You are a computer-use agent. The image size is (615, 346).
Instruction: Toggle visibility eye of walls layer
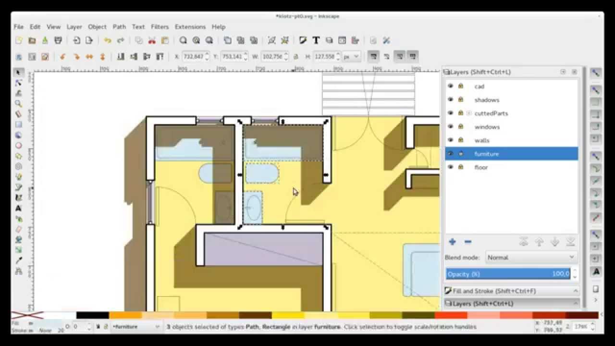point(450,140)
